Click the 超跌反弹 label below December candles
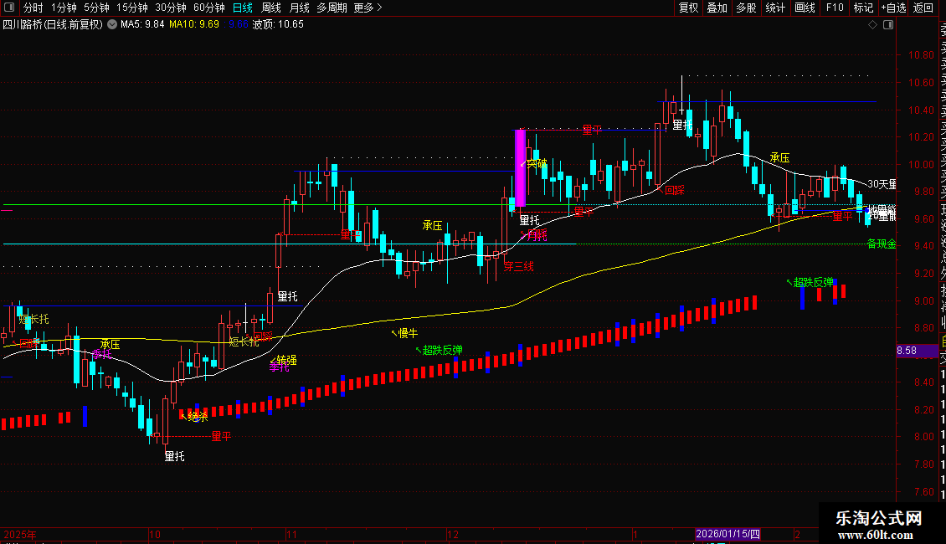 tap(442, 350)
